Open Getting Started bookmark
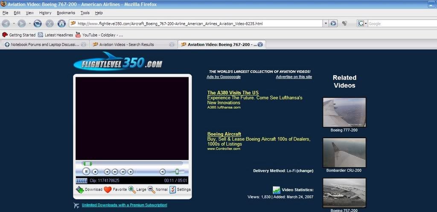This screenshot has height=212, width=437. pyautogui.click(x=19, y=35)
